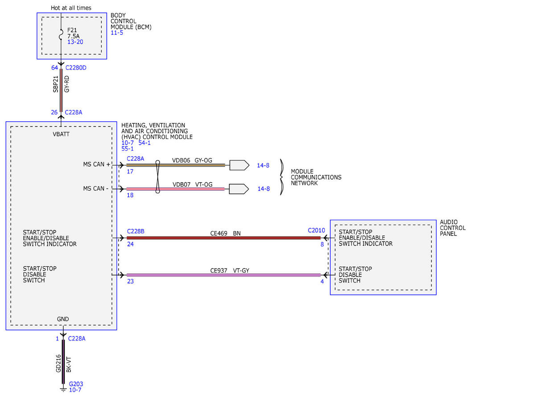Click the VBATT terminal label

click(x=61, y=134)
